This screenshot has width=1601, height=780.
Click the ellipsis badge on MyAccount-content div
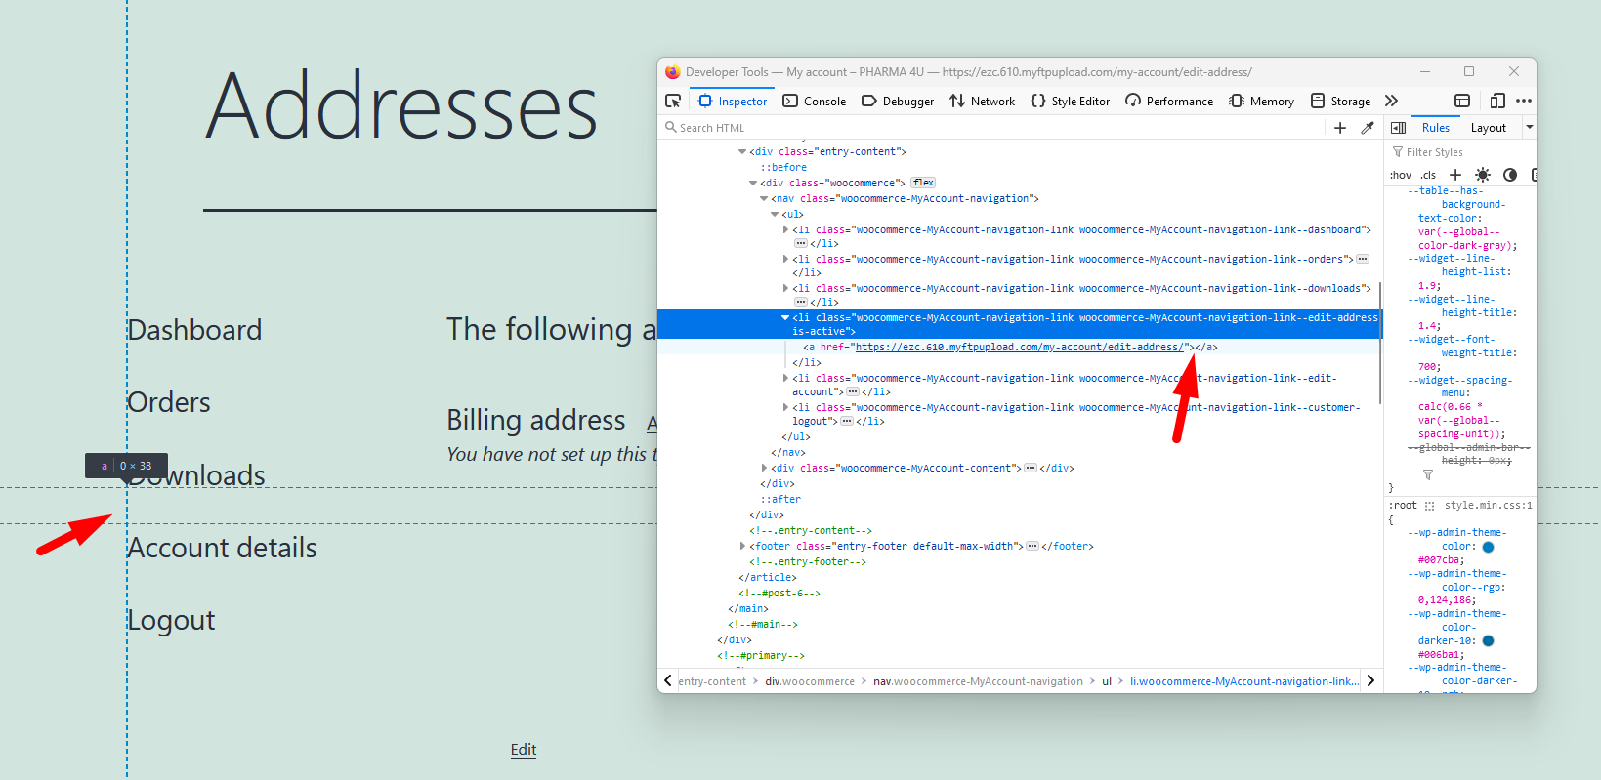tap(1031, 468)
